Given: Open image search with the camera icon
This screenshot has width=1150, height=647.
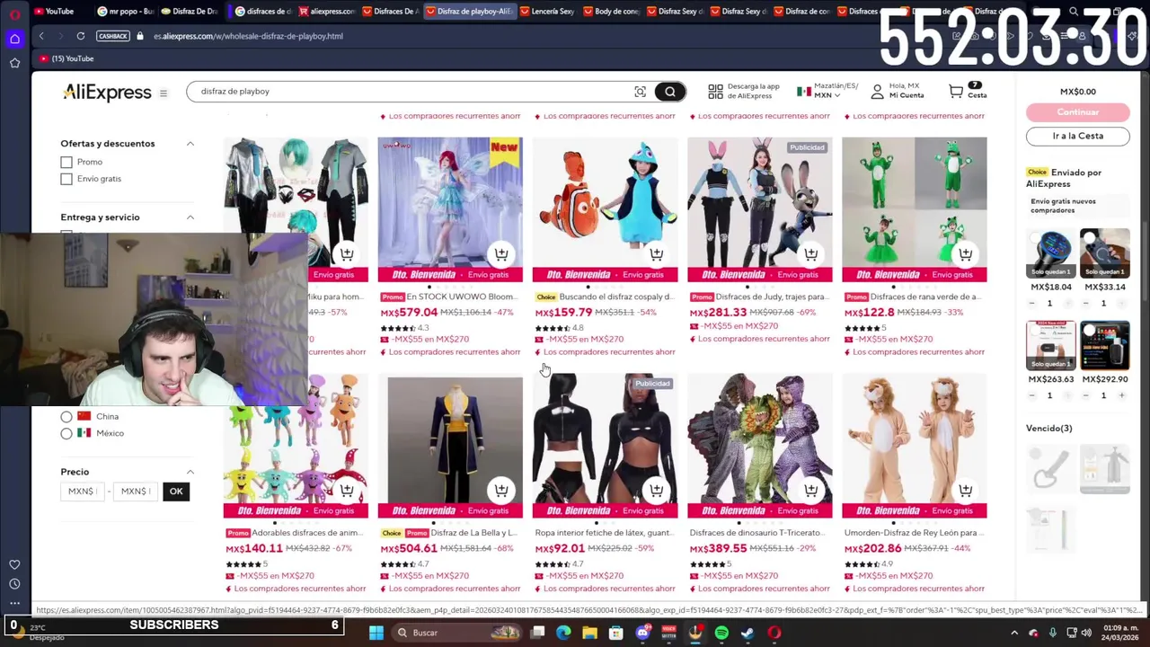Looking at the screenshot, I should [640, 92].
